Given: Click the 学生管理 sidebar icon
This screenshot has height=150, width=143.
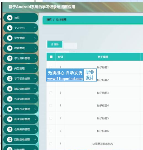Looking at the screenshot, I should 10,38.
